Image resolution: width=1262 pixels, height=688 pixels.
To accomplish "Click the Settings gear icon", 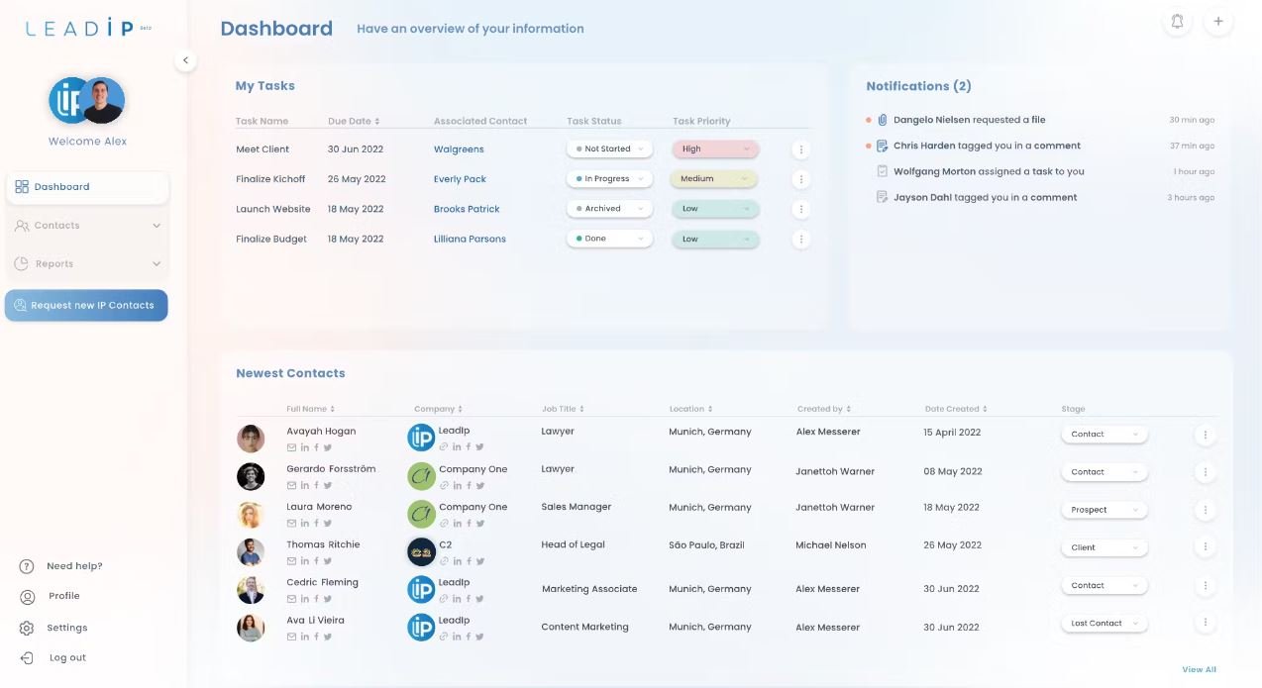I will (x=27, y=628).
